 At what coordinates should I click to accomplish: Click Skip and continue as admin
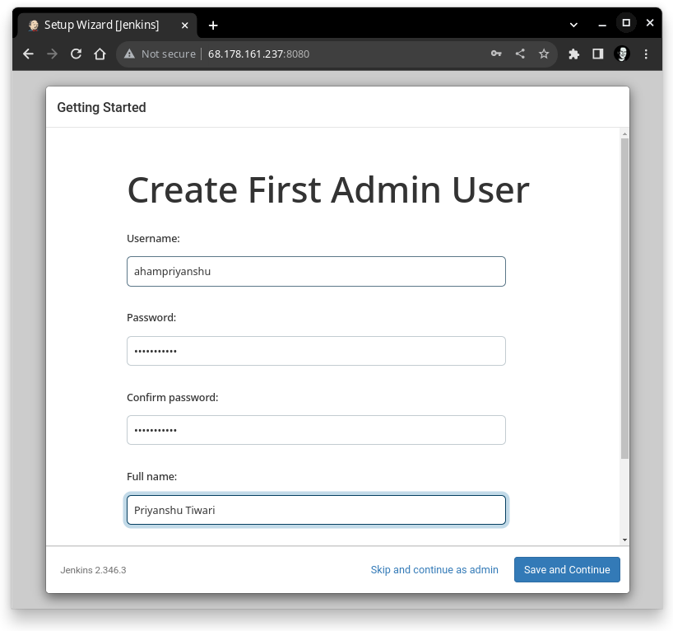click(x=434, y=569)
